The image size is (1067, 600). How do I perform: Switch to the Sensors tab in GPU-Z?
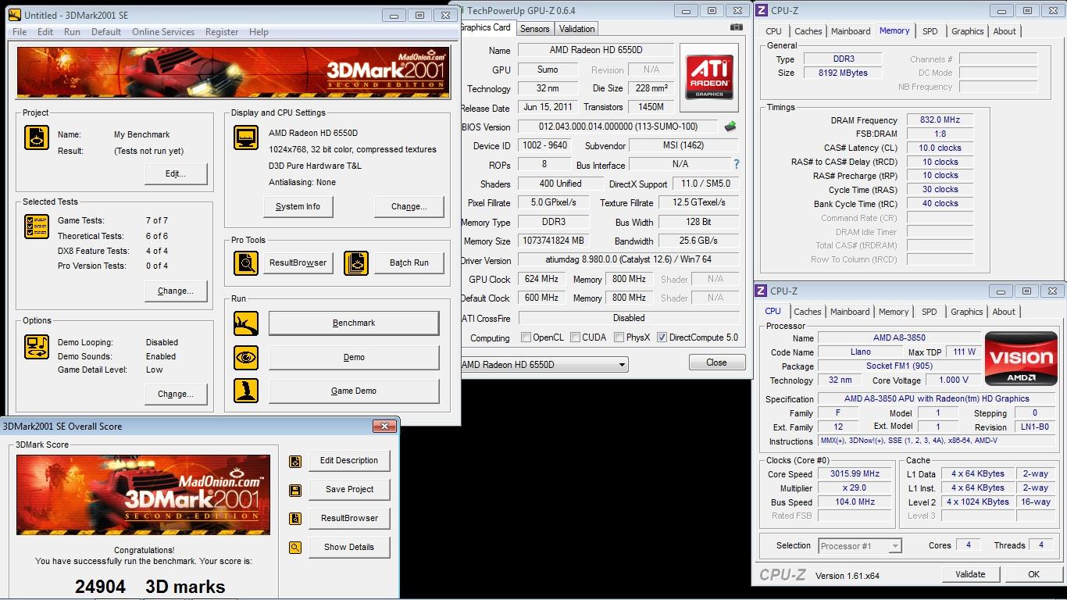[x=535, y=29]
